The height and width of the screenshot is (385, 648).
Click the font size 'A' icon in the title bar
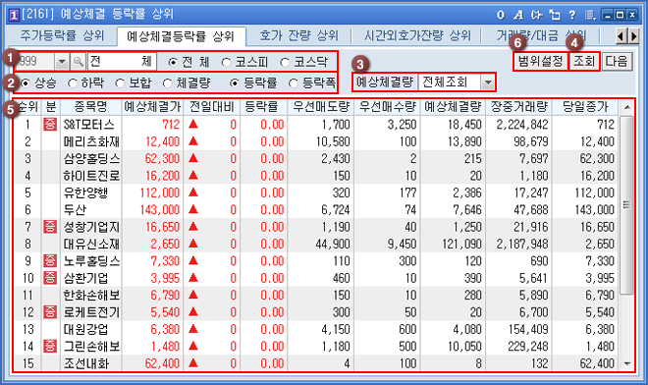(x=518, y=16)
